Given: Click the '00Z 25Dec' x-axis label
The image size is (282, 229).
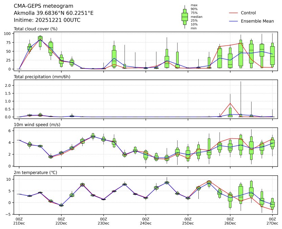Looking at the screenshot, I should click(x=188, y=221).
